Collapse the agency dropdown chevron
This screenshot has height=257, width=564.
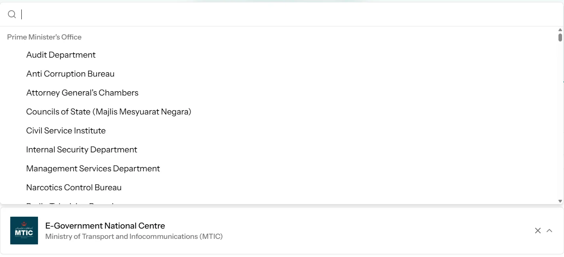[x=549, y=231]
